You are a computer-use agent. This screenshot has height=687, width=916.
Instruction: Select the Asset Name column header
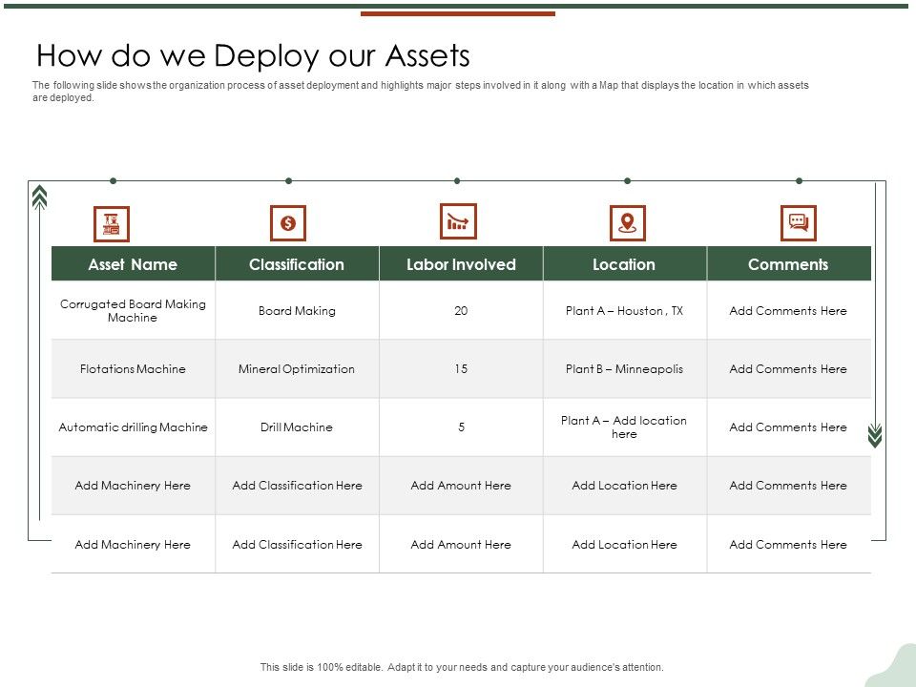pyautogui.click(x=134, y=264)
